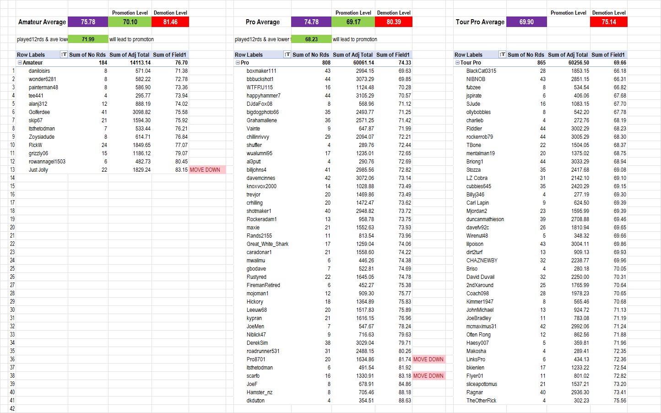Image resolution: width=661 pixels, height=413 pixels.
Task: Select Great_White_Shark in the Pro table
Action: [x=267, y=244]
